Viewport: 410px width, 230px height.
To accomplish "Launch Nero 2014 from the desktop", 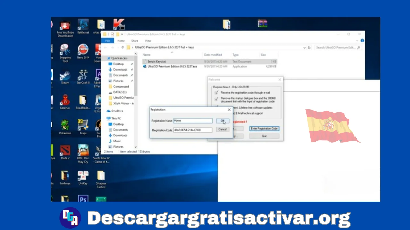I will pos(83,52).
